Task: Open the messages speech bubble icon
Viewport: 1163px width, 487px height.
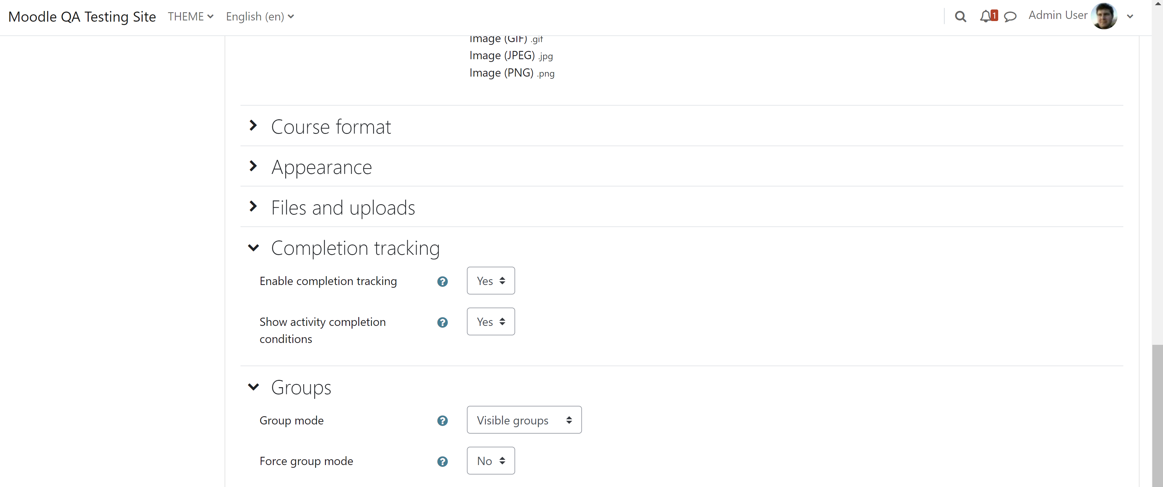Action: click(x=1010, y=17)
